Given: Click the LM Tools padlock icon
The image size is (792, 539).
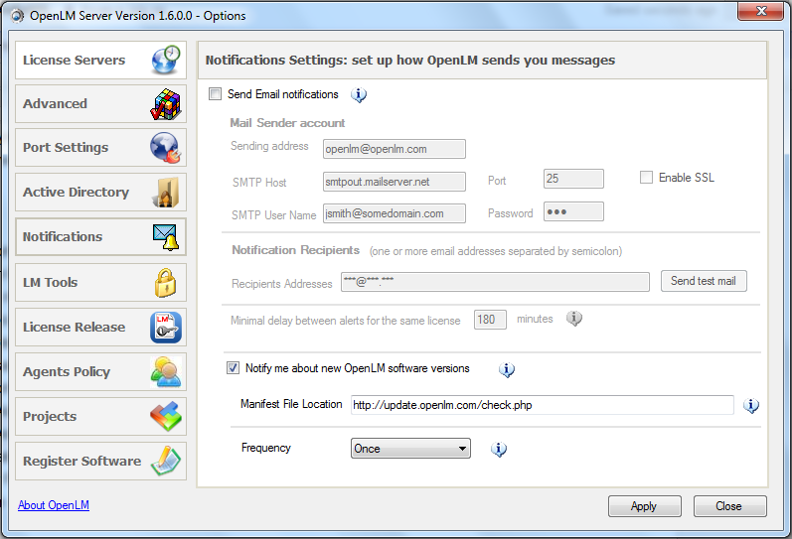Looking at the screenshot, I should point(166,283).
